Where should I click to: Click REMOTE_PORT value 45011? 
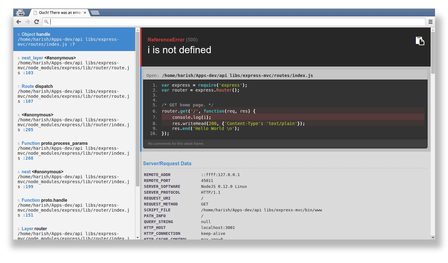click(207, 181)
